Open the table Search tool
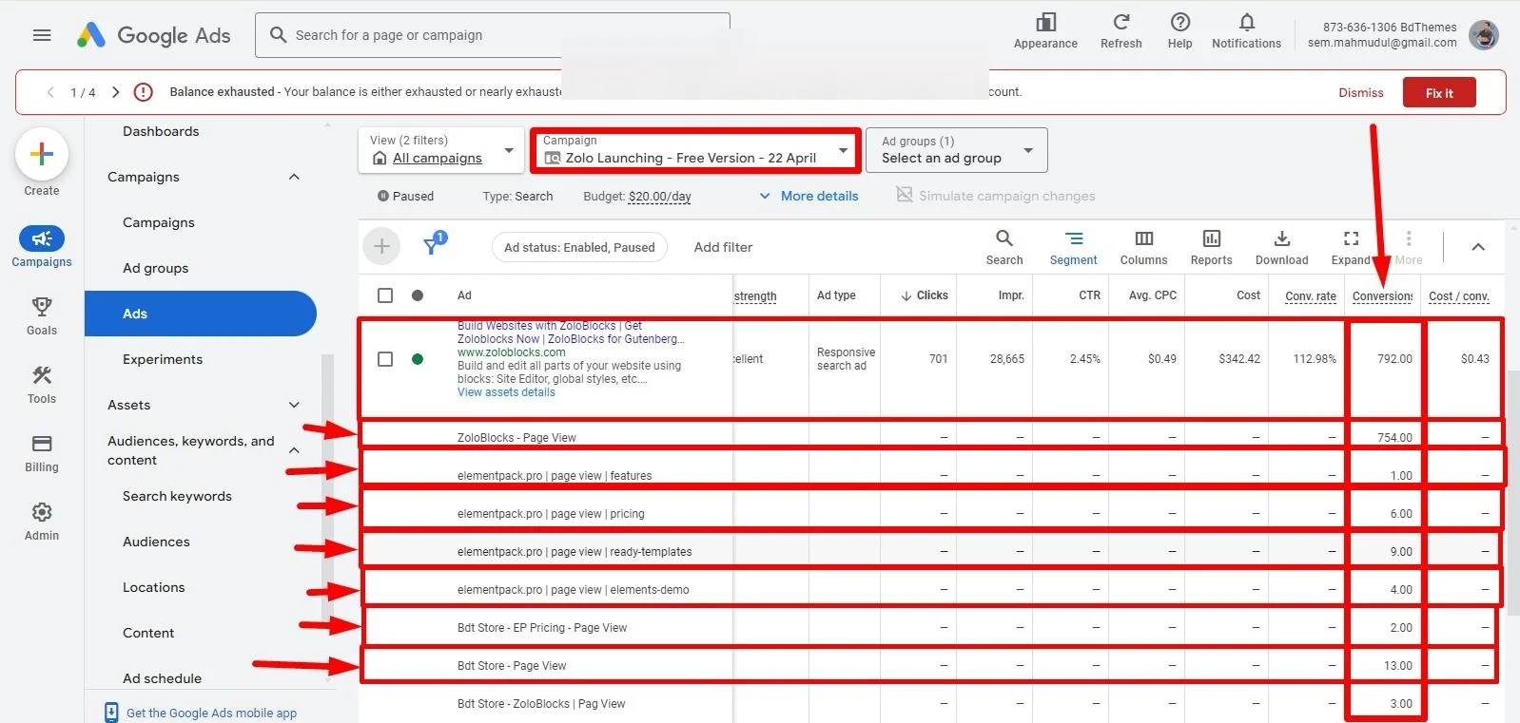Screen dimensions: 1520x723 coord(1004,247)
